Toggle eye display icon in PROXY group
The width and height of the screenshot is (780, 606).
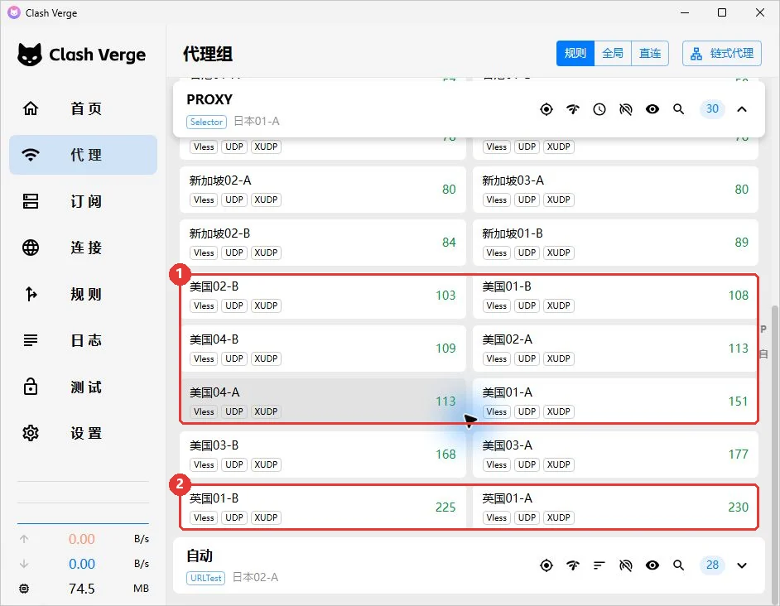652,109
